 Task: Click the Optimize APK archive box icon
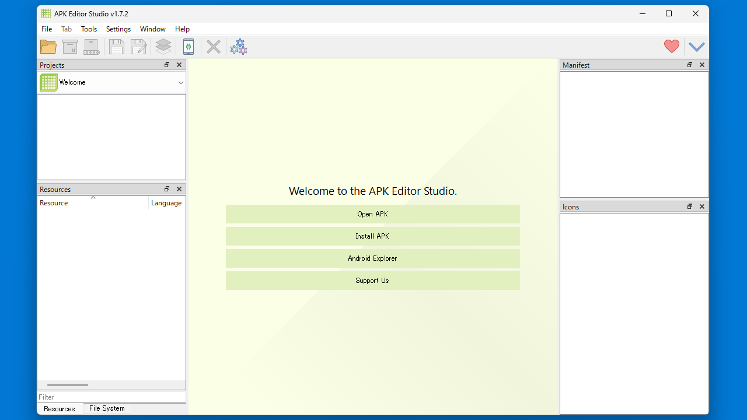(70, 47)
